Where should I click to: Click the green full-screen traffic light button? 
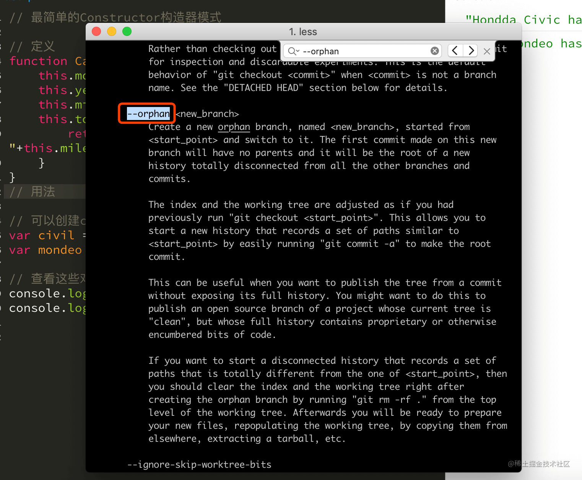click(x=127, y=31)
